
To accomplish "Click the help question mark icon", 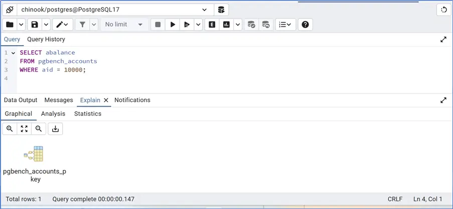I will (306, 25).
